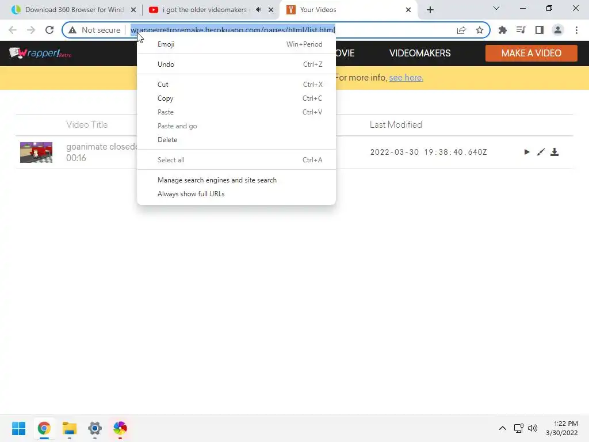Open Settings gear from taskbar
The image size is (589, 442).
tap(95, 428)
